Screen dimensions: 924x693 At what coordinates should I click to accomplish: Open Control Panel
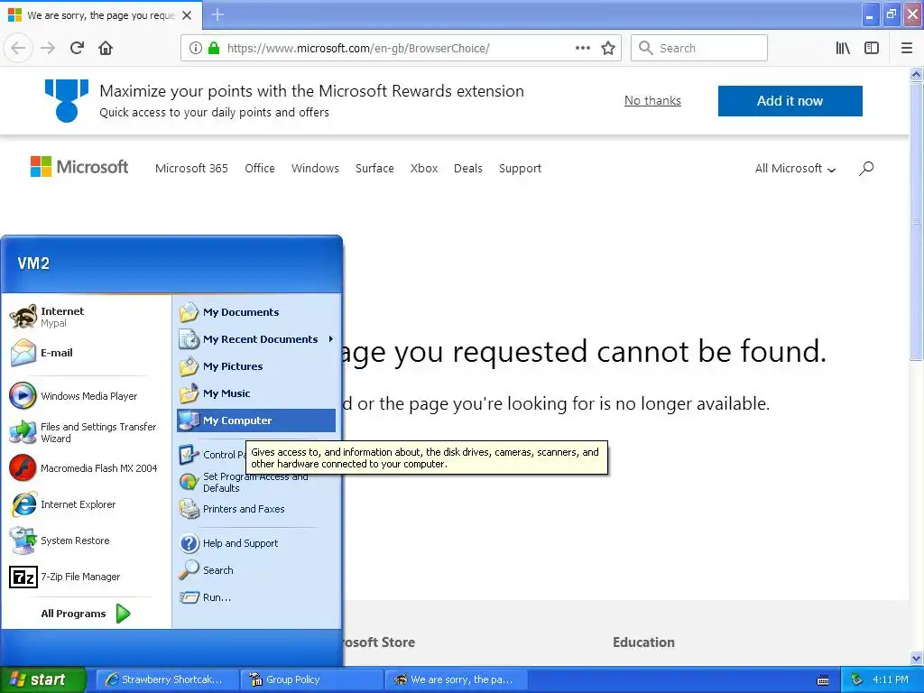coord(212,455)
